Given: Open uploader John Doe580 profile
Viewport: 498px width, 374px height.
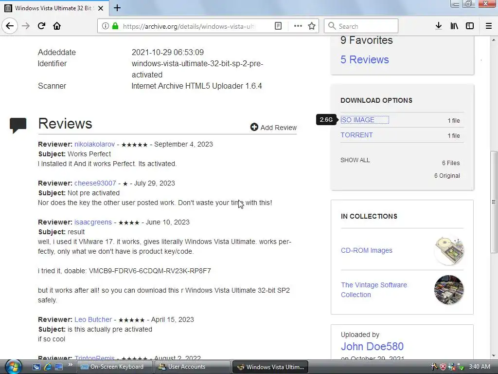Looking at the screenshot, I should (x=372, y=346).
